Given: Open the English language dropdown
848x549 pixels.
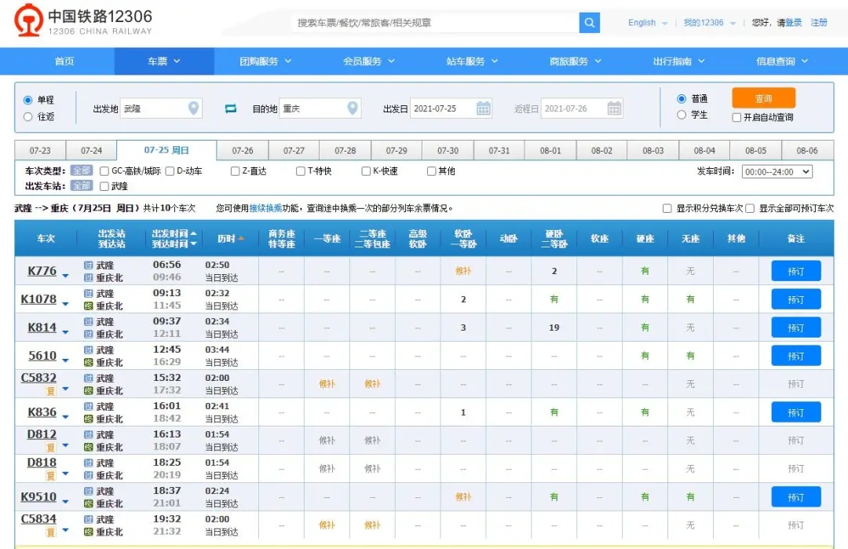Looking at the screenshot, I should [x=648, y=23].
